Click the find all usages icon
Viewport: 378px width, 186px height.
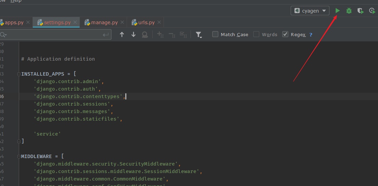click(145, 35)
